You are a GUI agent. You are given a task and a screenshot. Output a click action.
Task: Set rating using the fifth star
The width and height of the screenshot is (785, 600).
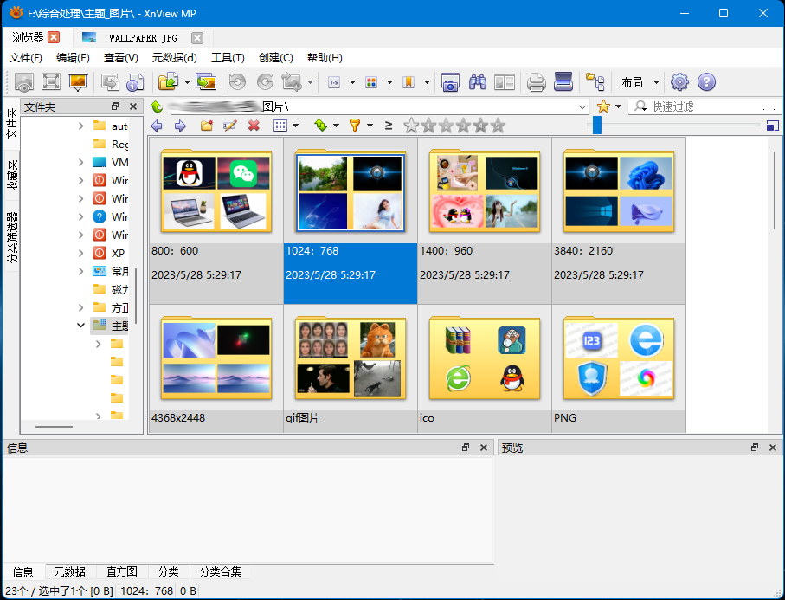coord(498,126)
